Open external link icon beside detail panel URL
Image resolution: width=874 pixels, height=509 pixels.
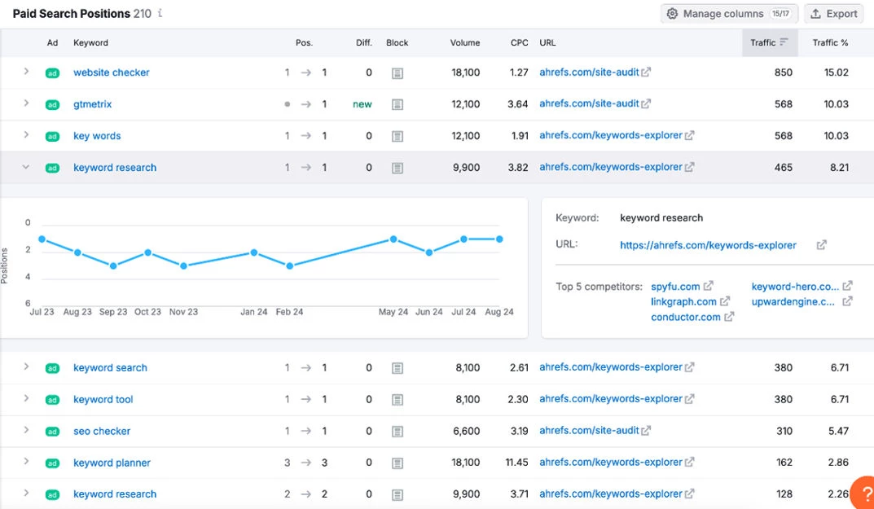click(x=822, y=245)
